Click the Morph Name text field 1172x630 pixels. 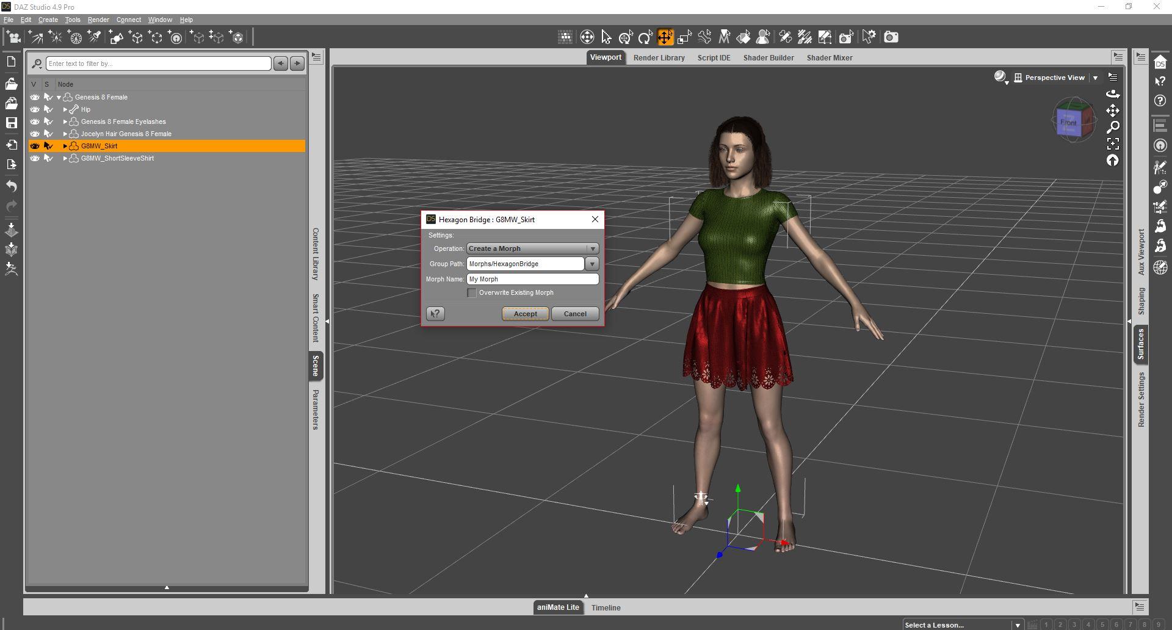click(532, 279)
